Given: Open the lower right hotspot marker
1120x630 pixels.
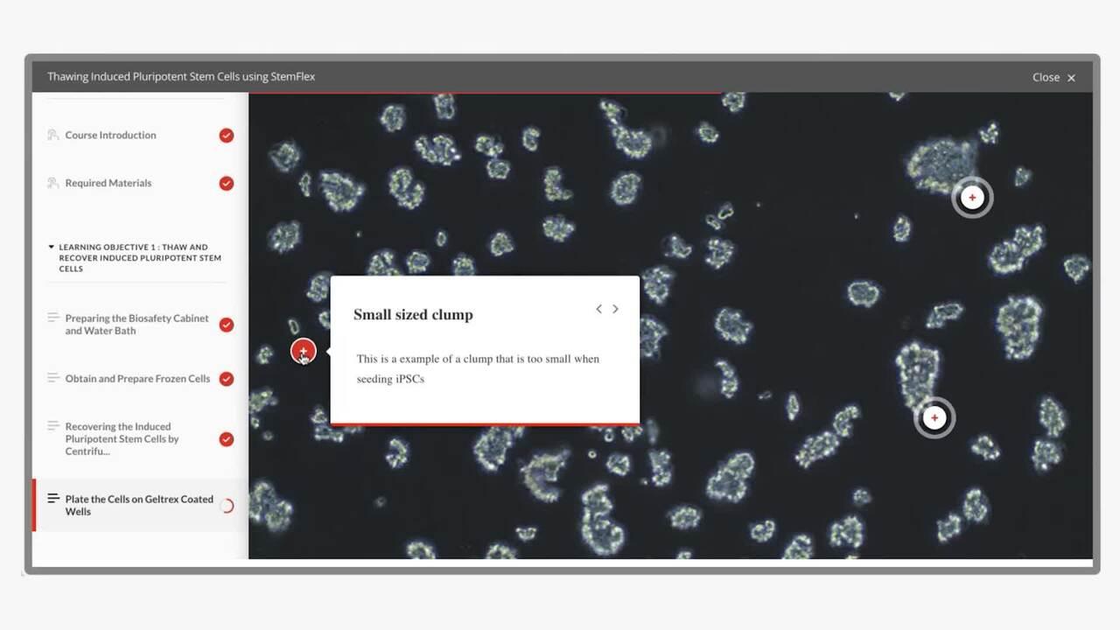Looking at the screenshot, I should pos(934,418).
